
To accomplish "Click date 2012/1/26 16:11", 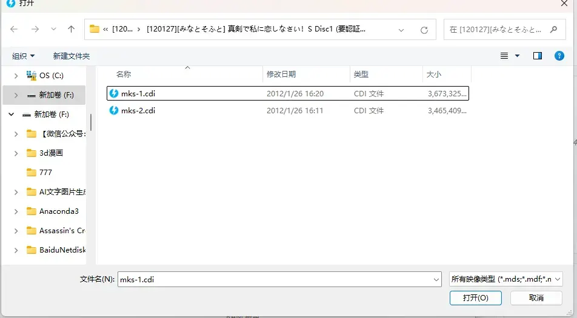I will [295, 111].
